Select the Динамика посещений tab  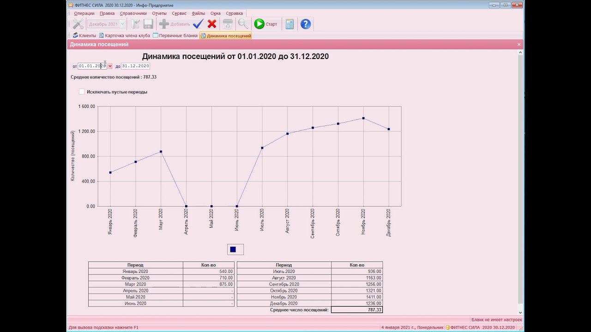226,36
